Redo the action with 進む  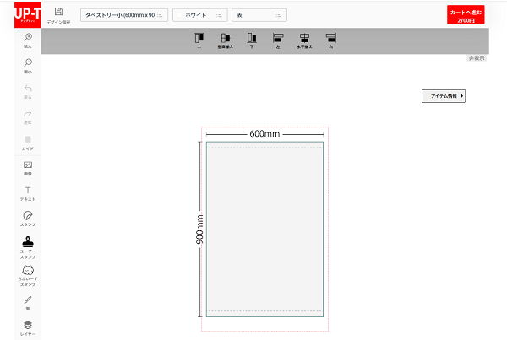coord(28,116)
